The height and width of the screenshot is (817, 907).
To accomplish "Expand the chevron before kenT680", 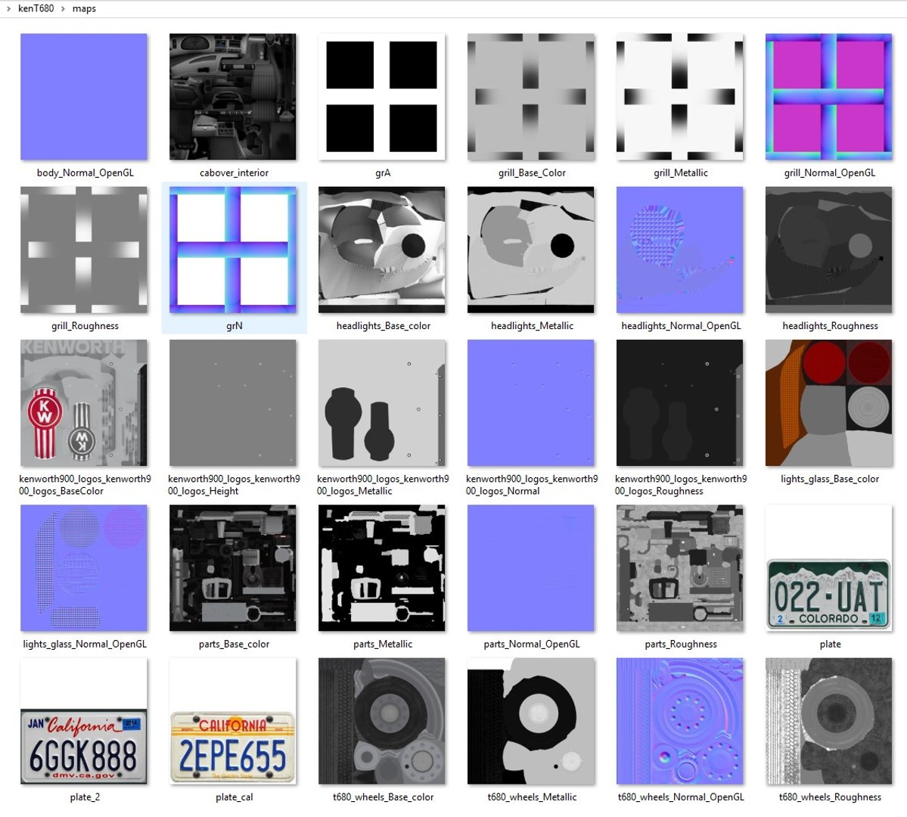I will click(8, 8).
